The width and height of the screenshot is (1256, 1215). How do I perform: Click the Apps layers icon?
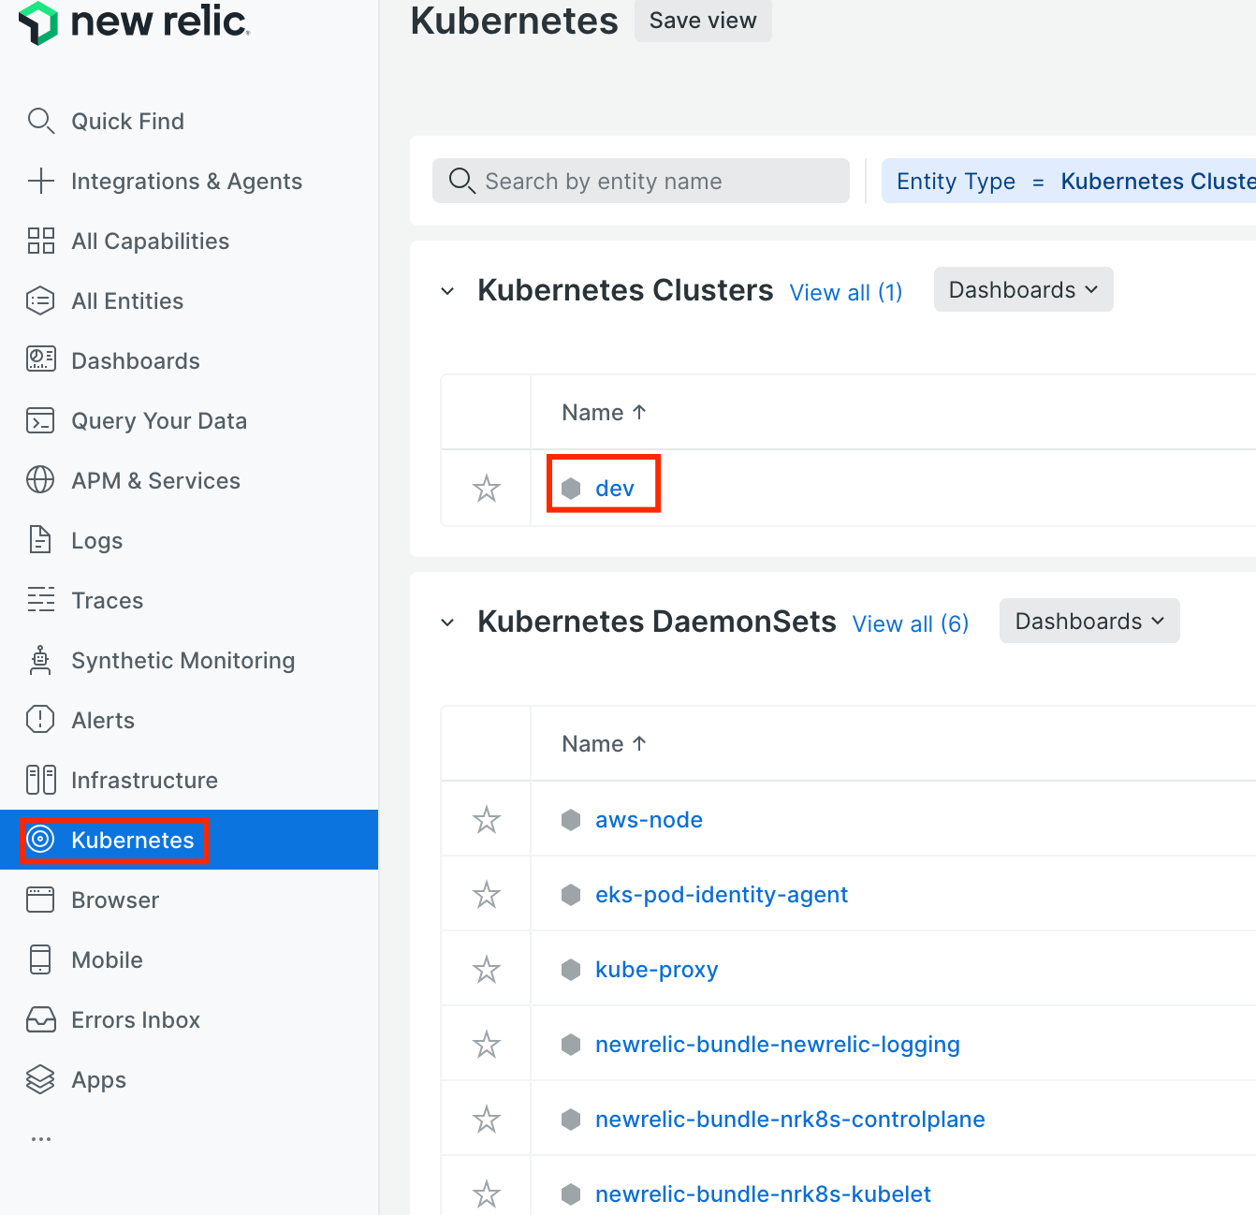[x=40, y=1079]
